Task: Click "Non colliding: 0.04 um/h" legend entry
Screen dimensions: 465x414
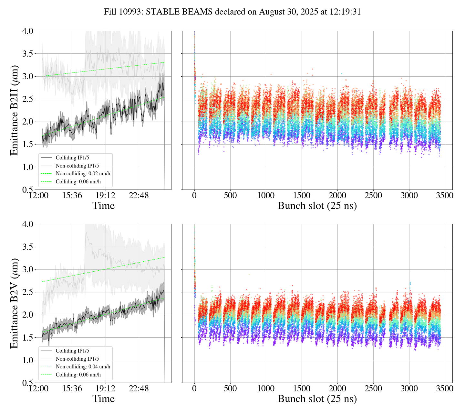Action: click(x=83, y=367)
